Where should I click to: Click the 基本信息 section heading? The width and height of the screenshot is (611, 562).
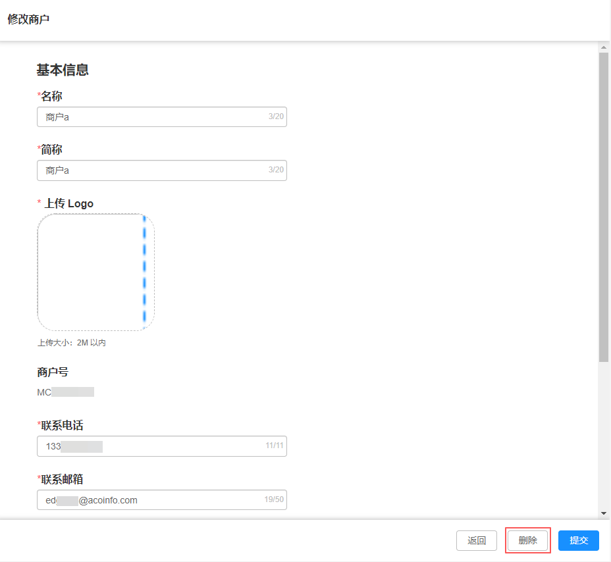(63, 70)
